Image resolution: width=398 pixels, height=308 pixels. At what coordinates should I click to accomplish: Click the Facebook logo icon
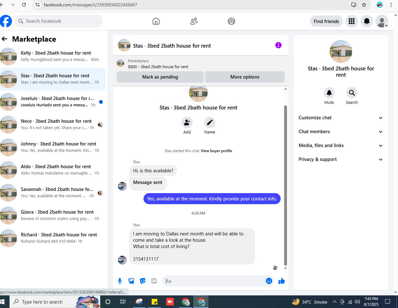(x=6, y=21)
